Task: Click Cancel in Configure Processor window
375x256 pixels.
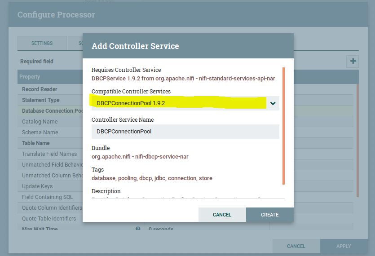Action: pyautogui.click(x=296, y=246)
